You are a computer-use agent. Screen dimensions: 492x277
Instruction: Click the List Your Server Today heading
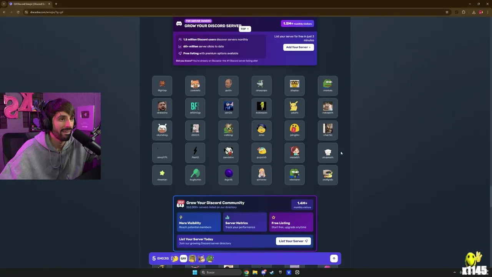[x=196, y=239]
